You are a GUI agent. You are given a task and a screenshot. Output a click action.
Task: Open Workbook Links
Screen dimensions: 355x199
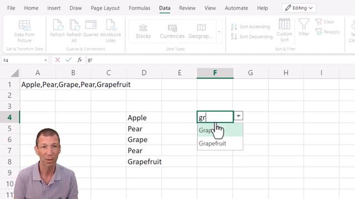pyautogui.click(x=111, y=31)
